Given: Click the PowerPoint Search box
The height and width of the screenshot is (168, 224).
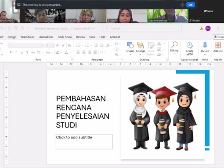Looking at the screenshot, I should (x=142, y=29).
